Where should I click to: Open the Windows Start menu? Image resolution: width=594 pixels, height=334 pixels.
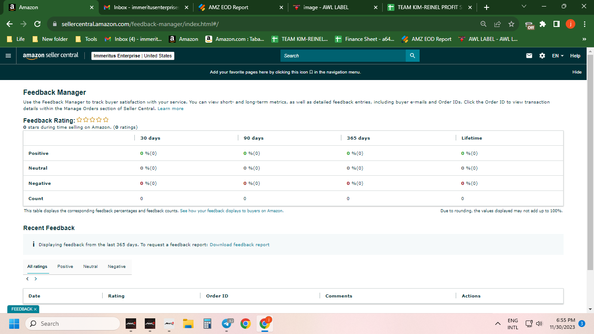14,324
